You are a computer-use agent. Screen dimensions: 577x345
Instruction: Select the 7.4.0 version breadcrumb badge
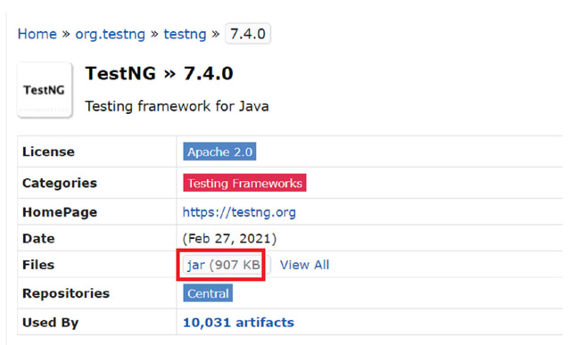point(248,34)
